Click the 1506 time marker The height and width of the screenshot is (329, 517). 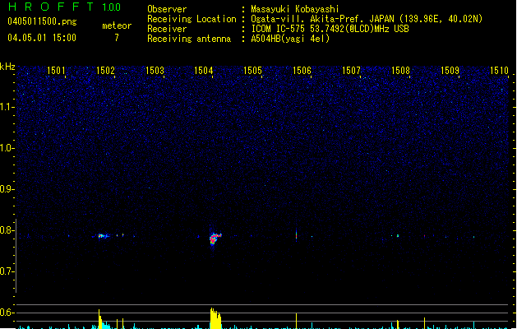pyautogui.click(x=302, y=71)
